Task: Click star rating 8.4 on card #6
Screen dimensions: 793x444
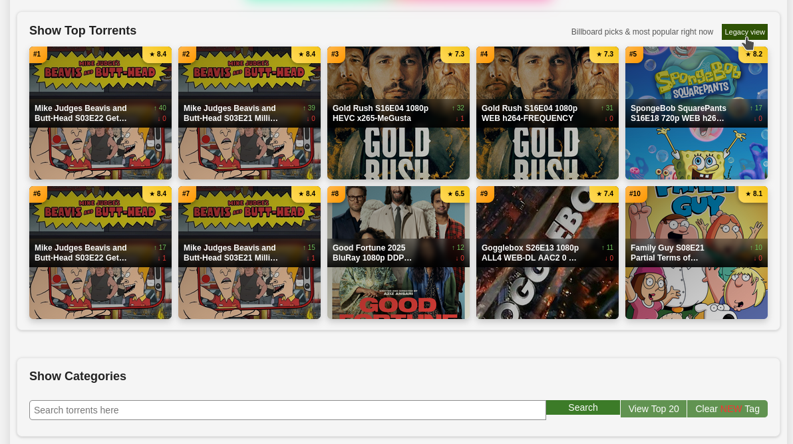Action: coord(157,193)
